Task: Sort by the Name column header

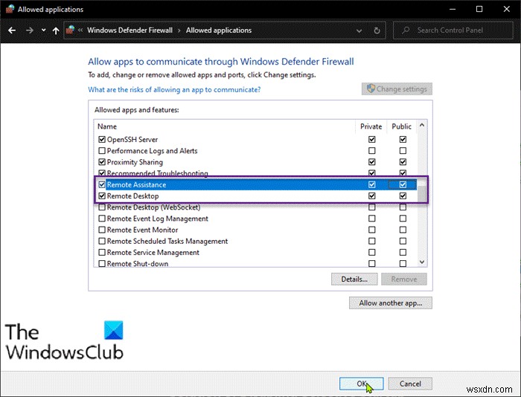Action: coord(107,126)
